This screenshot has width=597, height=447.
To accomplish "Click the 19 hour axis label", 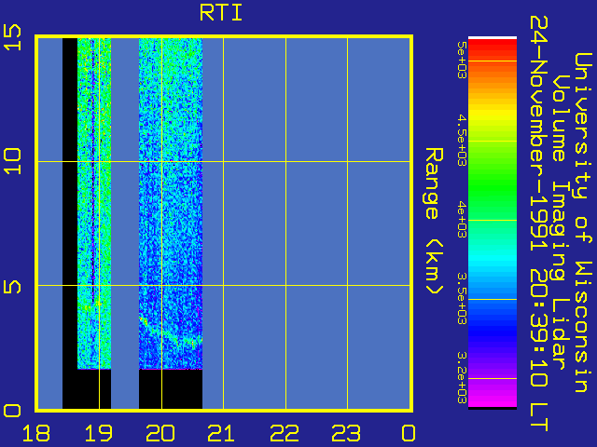I will pos(99,433).
